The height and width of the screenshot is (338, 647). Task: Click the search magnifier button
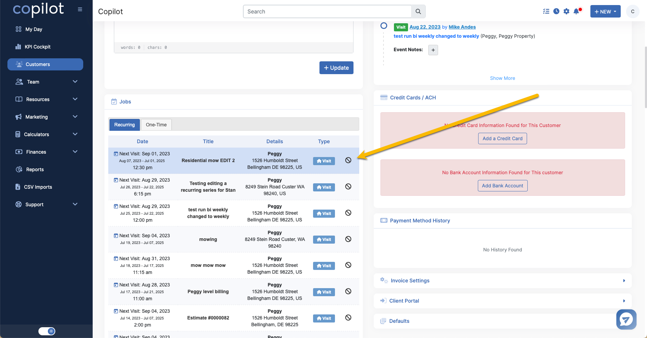pyautogui.click(x=418, y=11)
